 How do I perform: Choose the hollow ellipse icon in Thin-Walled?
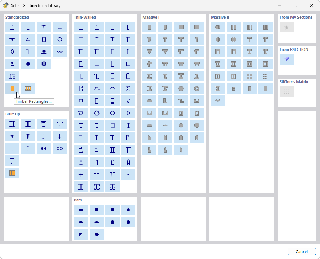(x=128, y=113)
